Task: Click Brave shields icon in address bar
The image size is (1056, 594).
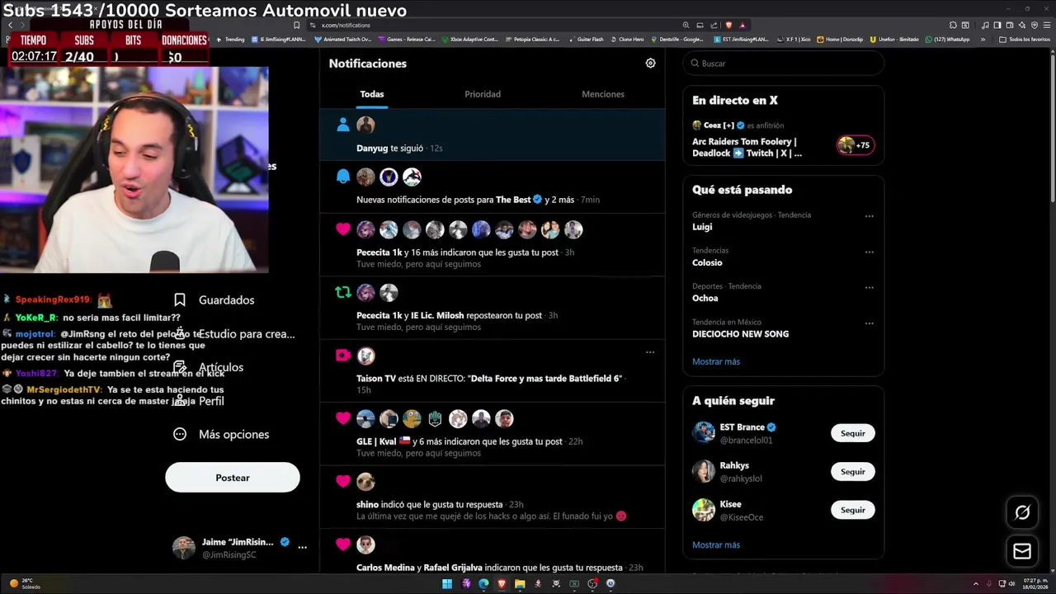Action: [x=728, y=26]
